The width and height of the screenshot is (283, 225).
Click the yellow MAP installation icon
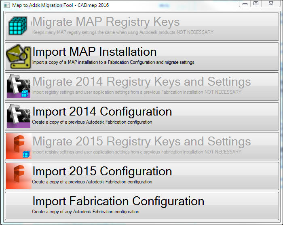(19, 56)
